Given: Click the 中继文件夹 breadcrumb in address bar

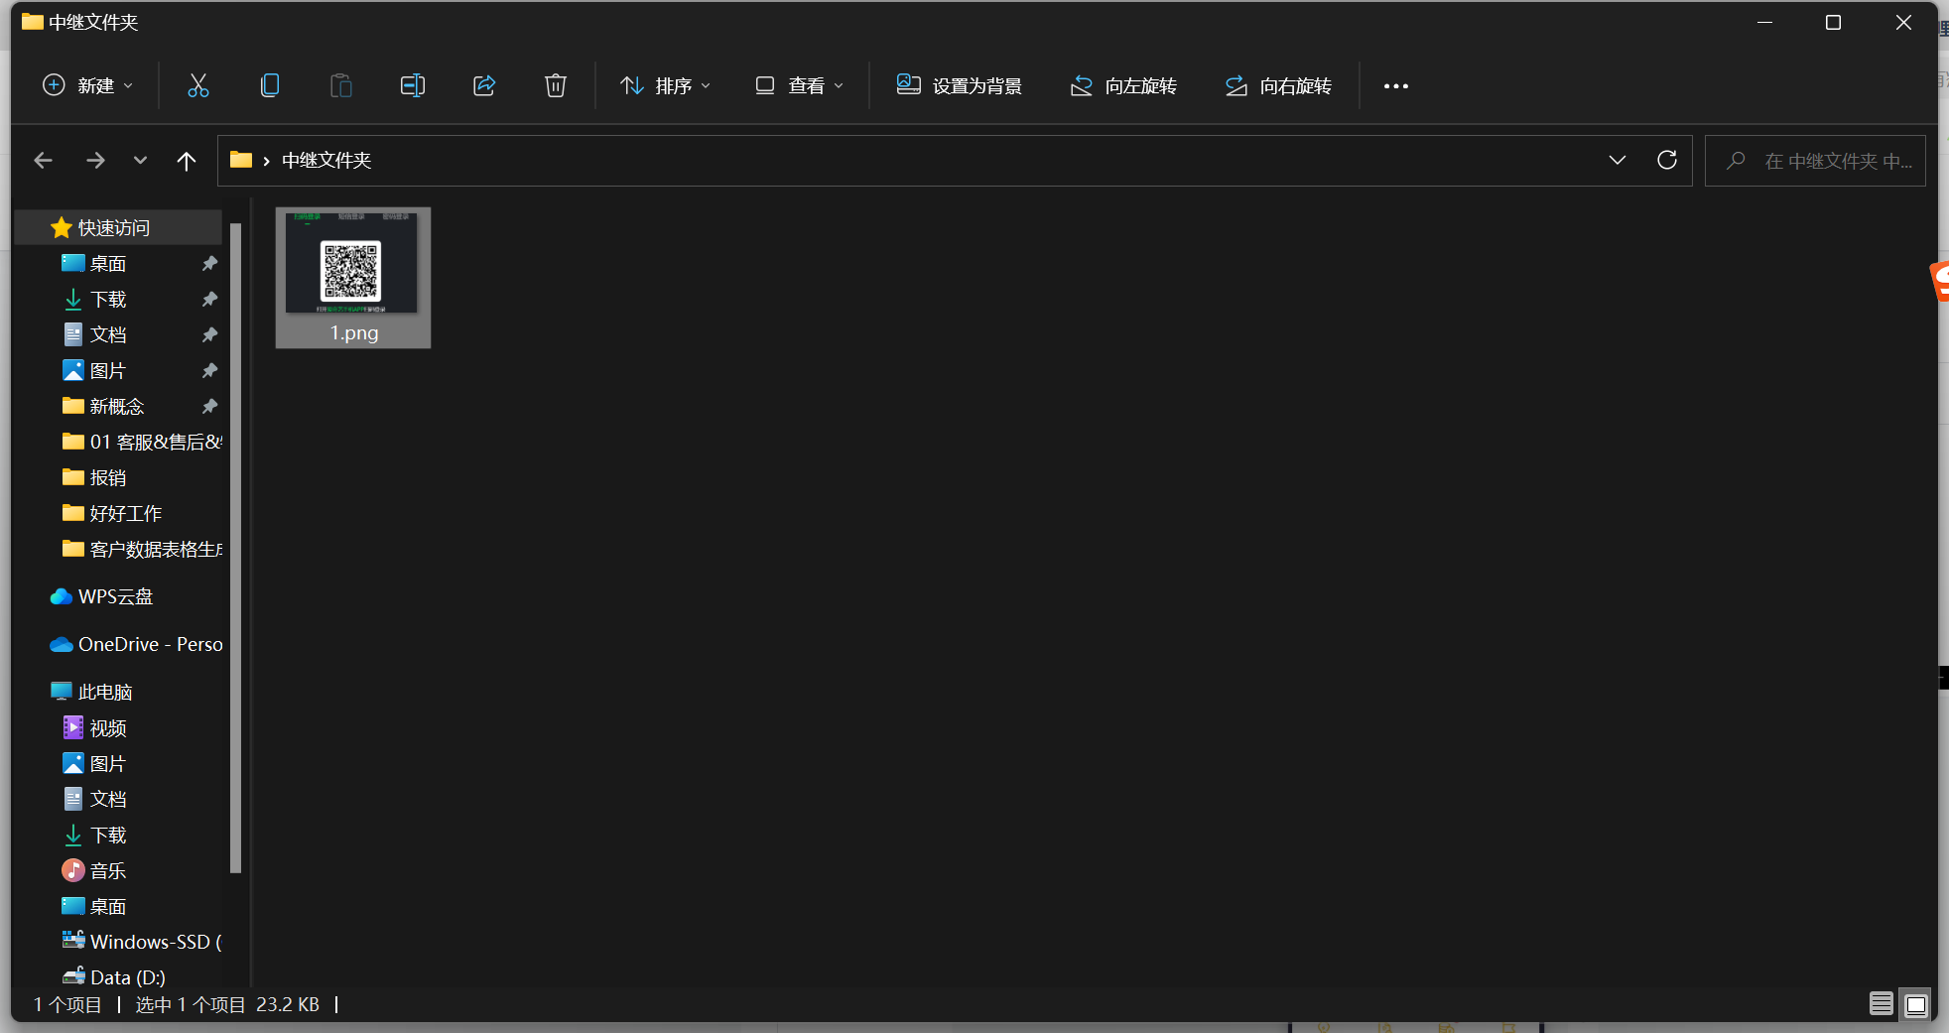Looking at the screenshot, I should pos(326,161).
